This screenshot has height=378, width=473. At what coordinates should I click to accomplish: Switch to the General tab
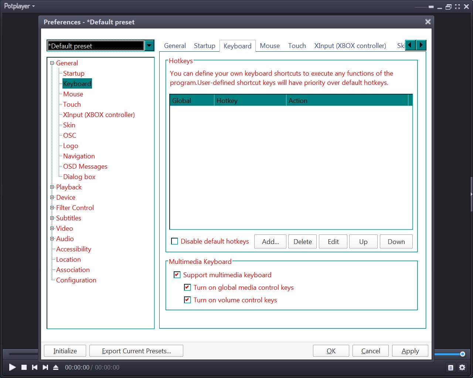tap(175, 46)
